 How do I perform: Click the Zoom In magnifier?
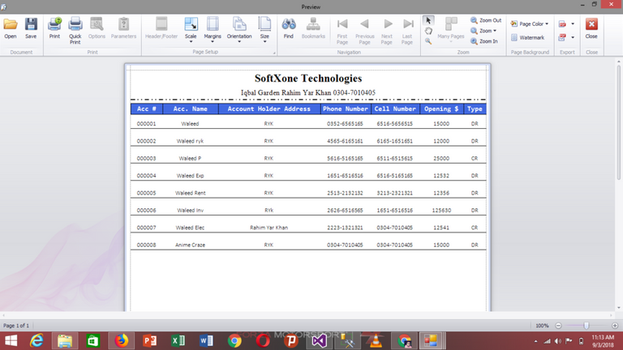pos(486,41)
